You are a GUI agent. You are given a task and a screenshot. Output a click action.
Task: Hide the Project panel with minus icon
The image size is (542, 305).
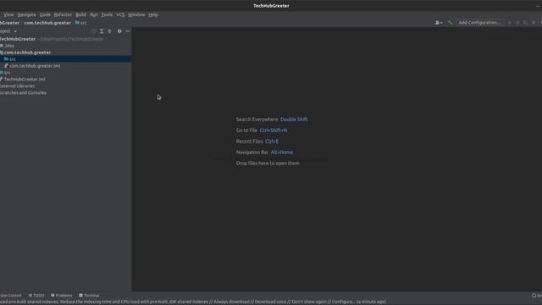[128, 31]
